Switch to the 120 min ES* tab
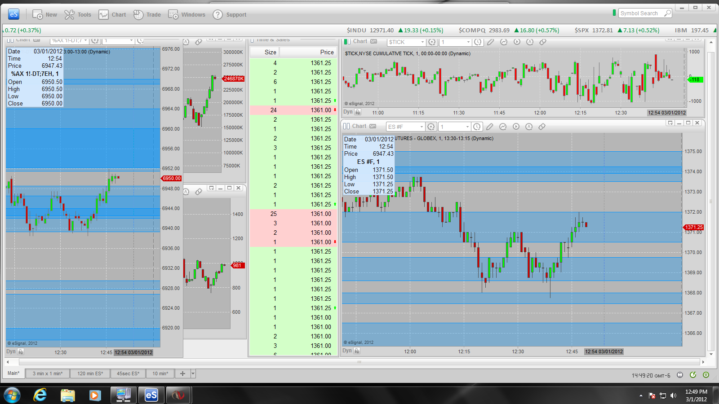Screen dimensions: 719x404 (90, 373)
